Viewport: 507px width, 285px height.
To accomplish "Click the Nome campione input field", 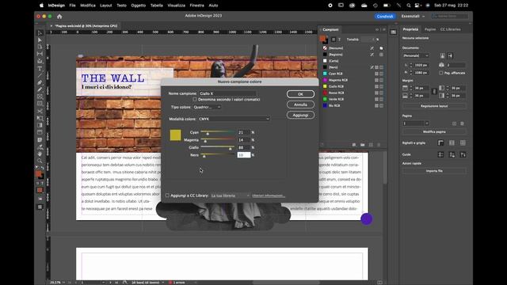I will [x=227, y=93].
